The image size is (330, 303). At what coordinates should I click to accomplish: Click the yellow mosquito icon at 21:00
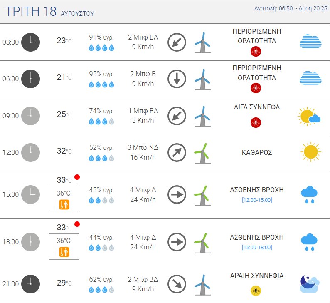[x=256, y=291]
